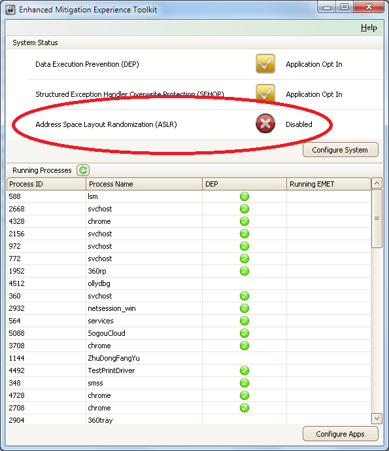Click the DEP status checkmark icon
The width and height of the screenshot is (389, 451).
[x=265, y=63]
